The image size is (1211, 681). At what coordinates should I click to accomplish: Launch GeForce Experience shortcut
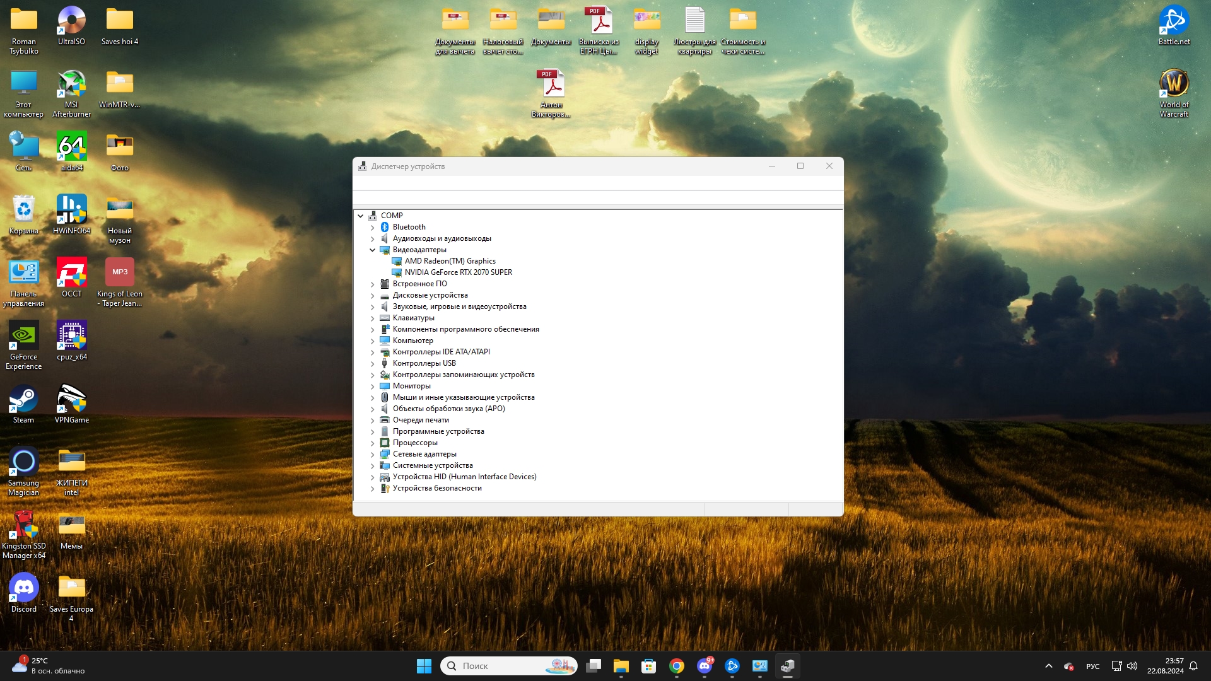[x=23, y=336]
